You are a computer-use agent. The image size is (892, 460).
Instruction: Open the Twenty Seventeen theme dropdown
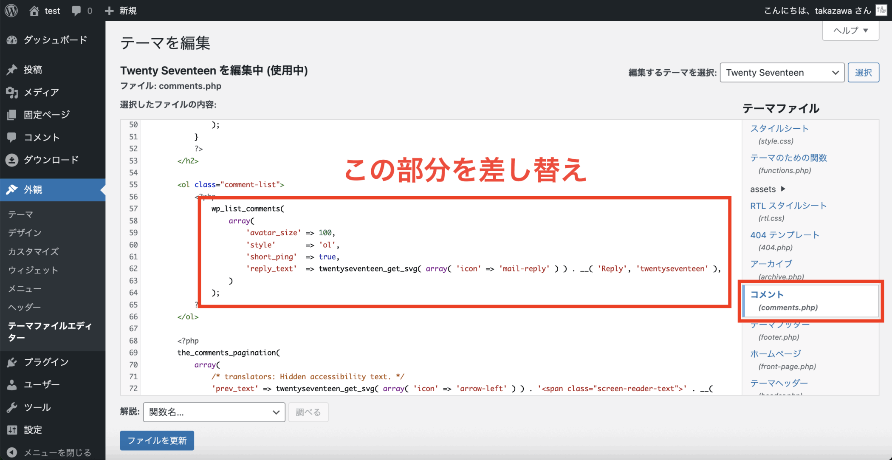pos(782,73)
